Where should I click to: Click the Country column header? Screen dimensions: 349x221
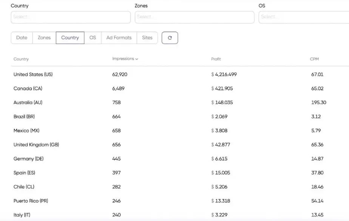21,59
